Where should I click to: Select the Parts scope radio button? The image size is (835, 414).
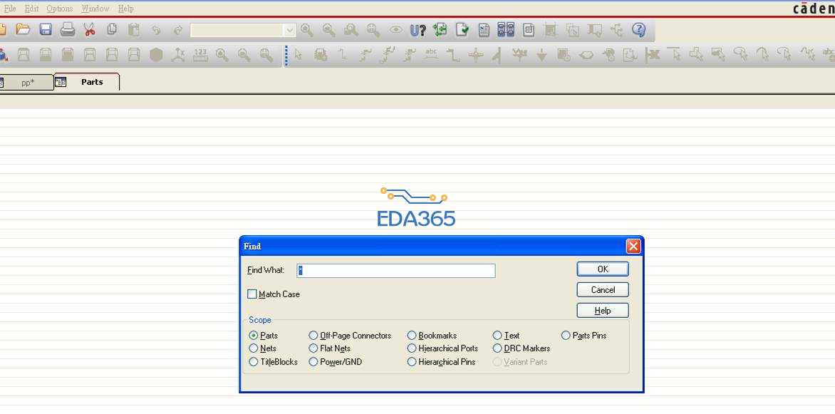(254, 336)
